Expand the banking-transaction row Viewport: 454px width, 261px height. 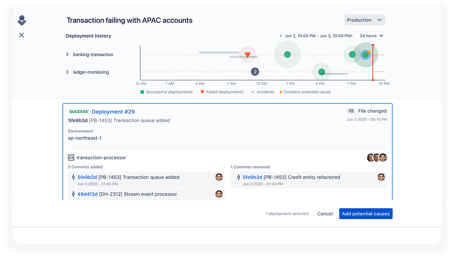click(67, 54)
